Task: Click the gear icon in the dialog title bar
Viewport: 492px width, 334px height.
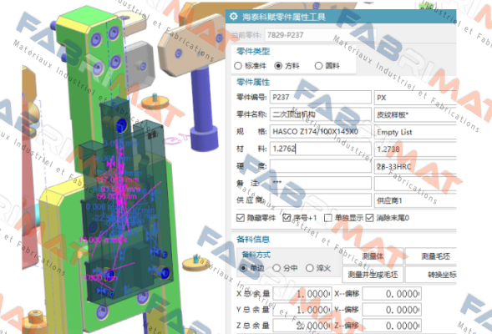Action: pos(233,17)
